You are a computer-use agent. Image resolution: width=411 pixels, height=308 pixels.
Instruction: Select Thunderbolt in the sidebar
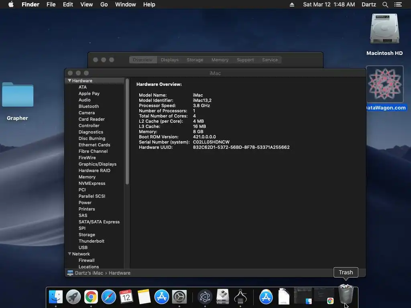pyautogui.click(x=91, y=241)
